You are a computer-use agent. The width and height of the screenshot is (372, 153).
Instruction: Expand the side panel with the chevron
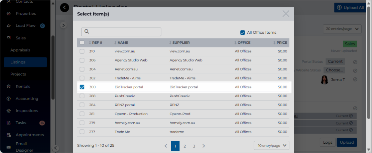(x=63, y=25)
